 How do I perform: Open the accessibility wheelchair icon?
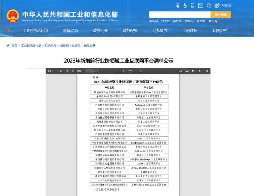click(x=185, y=6)
